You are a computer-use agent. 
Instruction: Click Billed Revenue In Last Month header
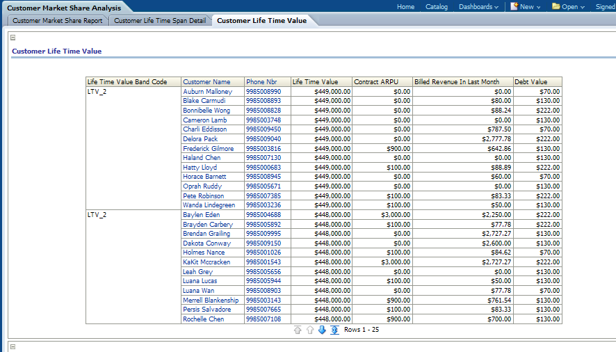(457, 82)
